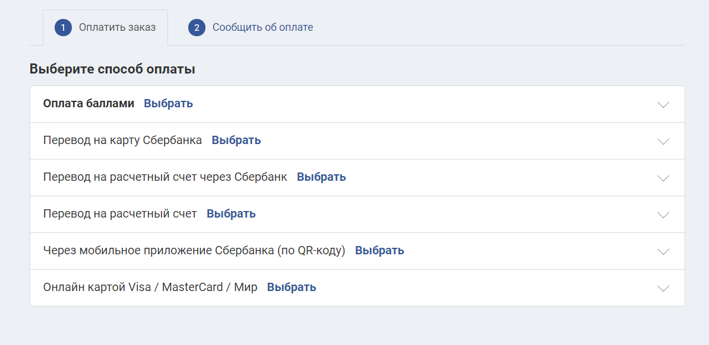Screen dimensions: 709x345
Task: Click the "Оплата баллами" row title
Action: [88, 103]
